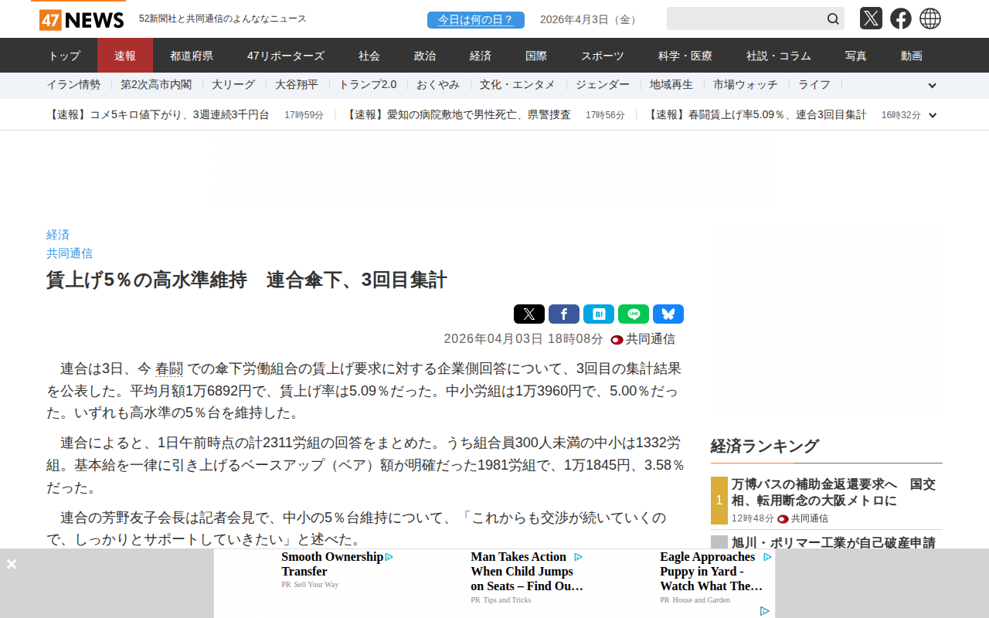Share article on Bluesky
The width and height of the screenshot is (989, 618).
(x=668, y=314)
